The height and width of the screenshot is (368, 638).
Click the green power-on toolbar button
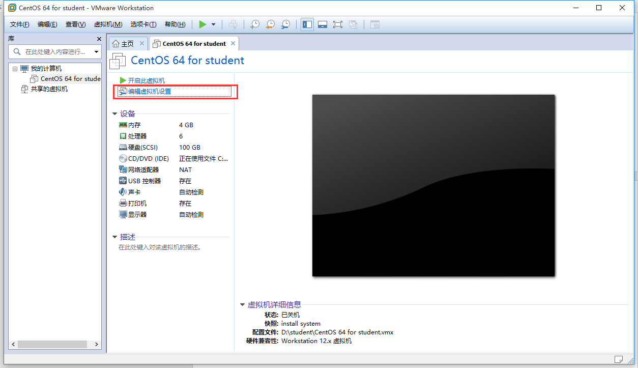202,24
